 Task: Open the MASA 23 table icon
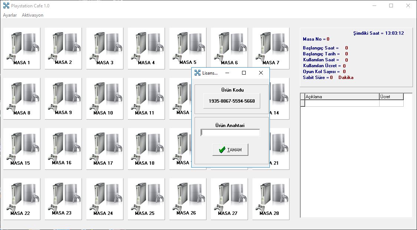coord(63,199)
